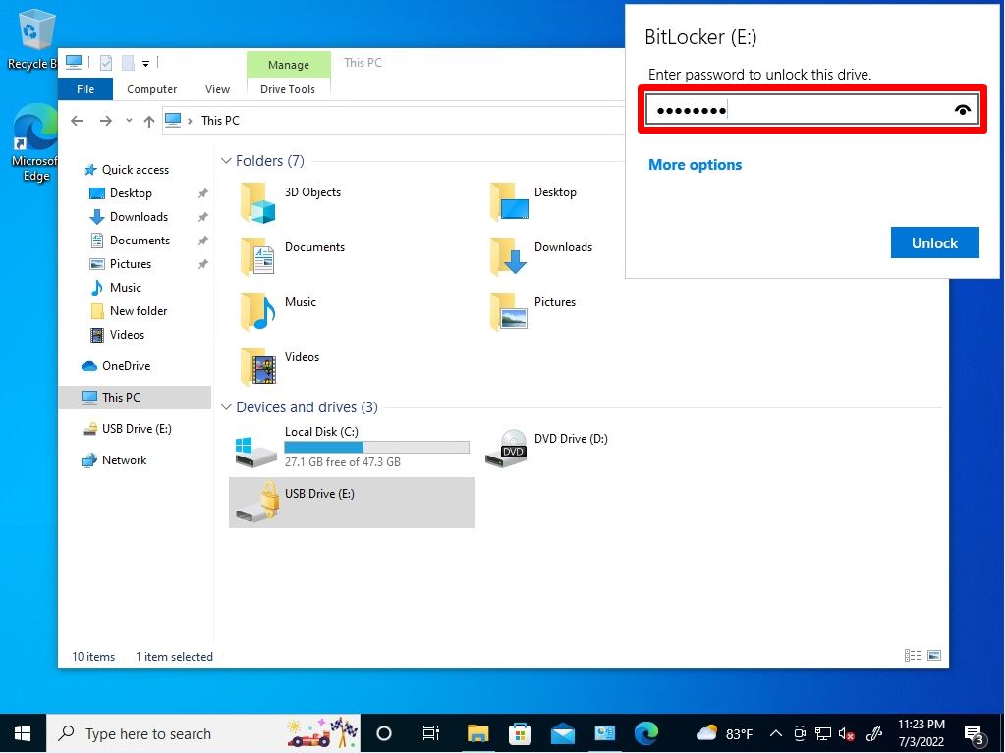Open Task View on taskbar

430,733
